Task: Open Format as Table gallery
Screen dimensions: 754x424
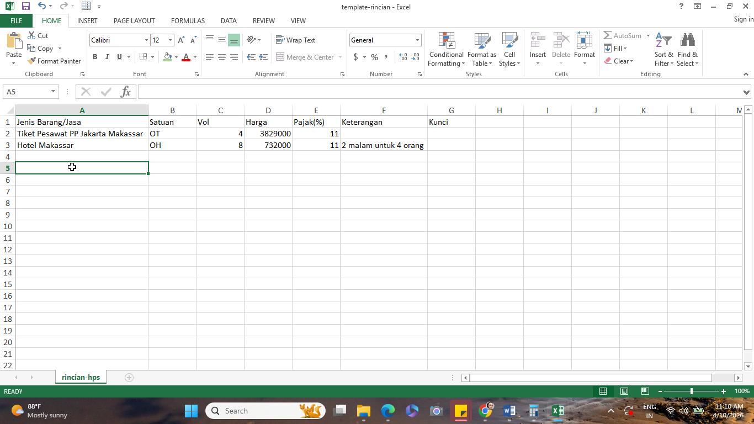Action: 482,49
